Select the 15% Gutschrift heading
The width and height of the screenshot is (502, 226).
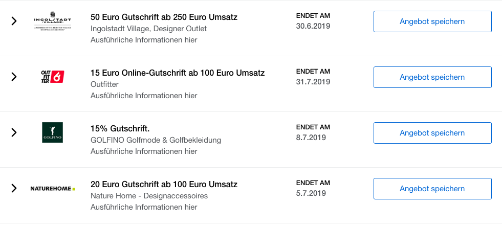(123, 128)
